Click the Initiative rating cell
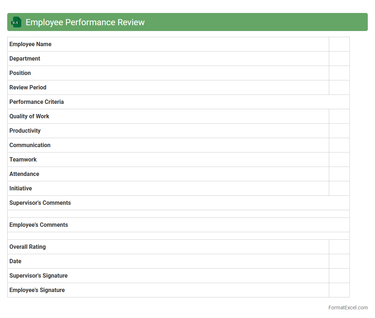 click(339, 189)
